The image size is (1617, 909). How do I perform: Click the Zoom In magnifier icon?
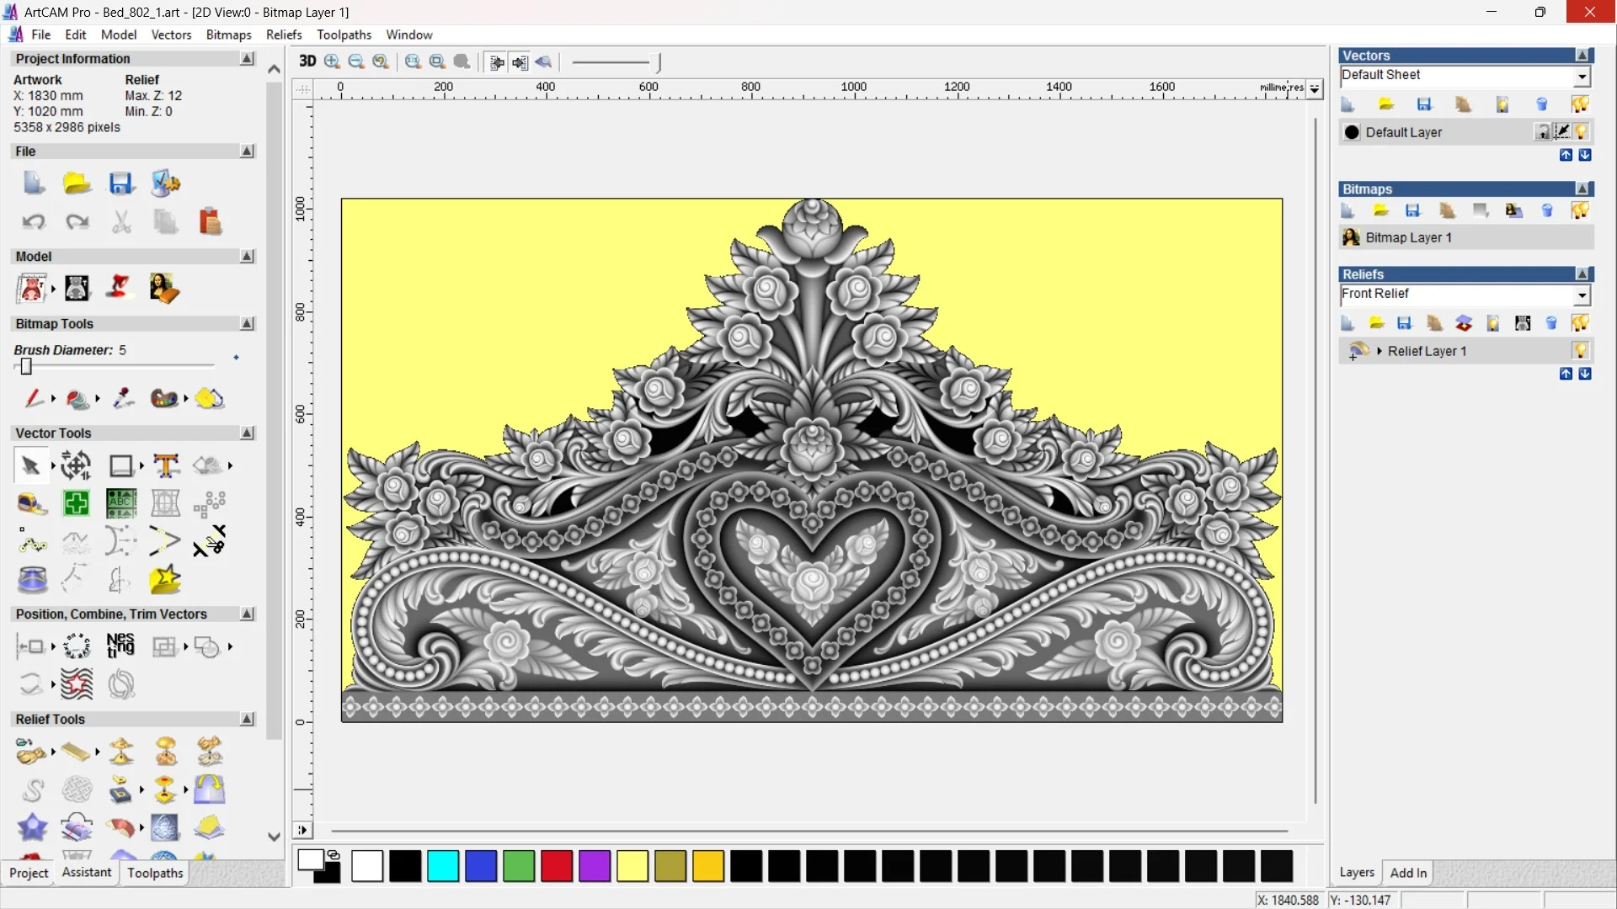[332, 61]
